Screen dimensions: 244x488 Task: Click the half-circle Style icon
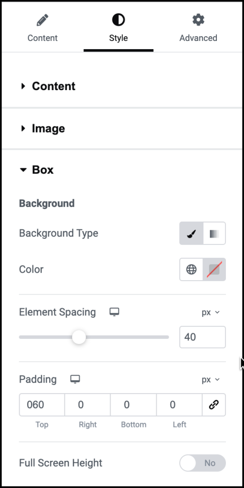118,20
